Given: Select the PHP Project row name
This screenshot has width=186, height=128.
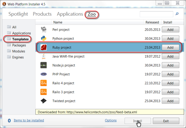Looking at the screenshot, I should pyautogui.click(x=61, y=74).
